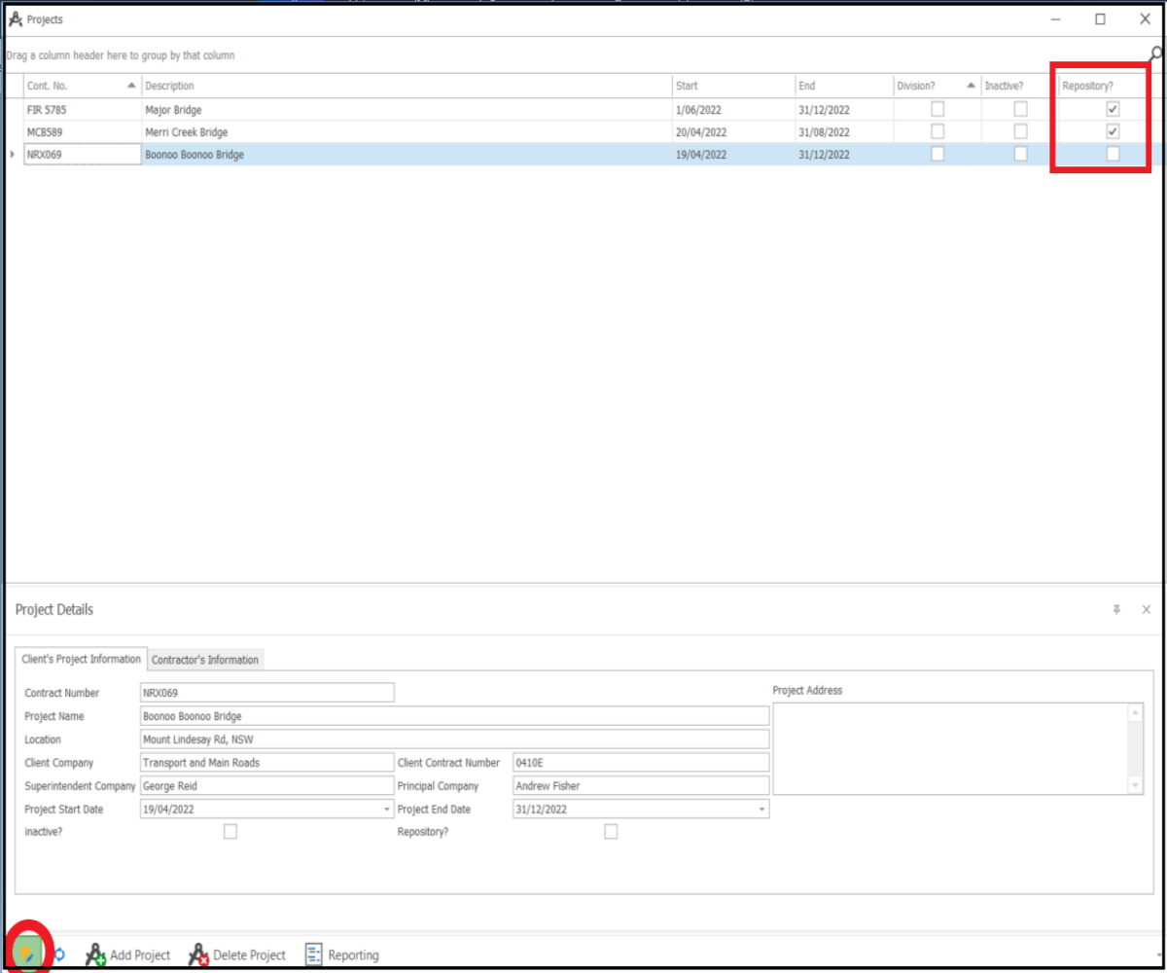
Task: Click the Add Project button label
Action: [138, 955]
